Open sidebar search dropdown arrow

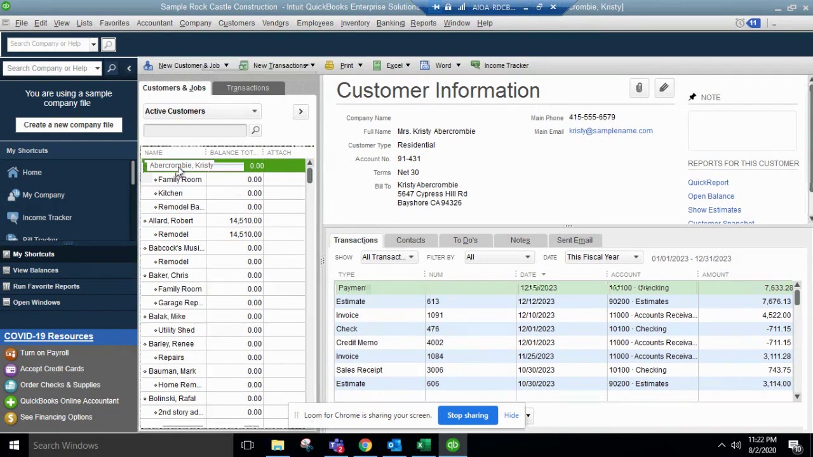point(97,68)
